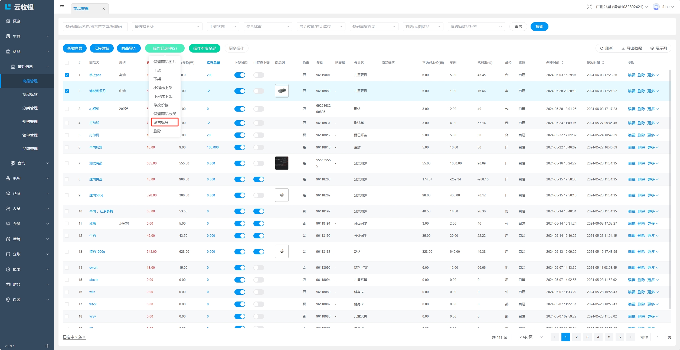Click the fullscreen expand icon in header

click(x=589, y=7)
